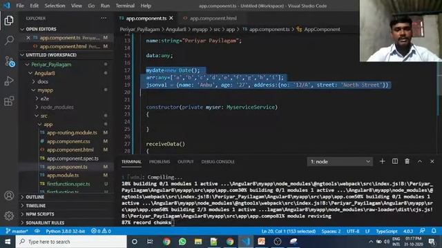This screenshot has width=442, height=248.
Task: Open app.component.spec.ts in file tree
Action: pyautogui.click(x=73, y=158)
